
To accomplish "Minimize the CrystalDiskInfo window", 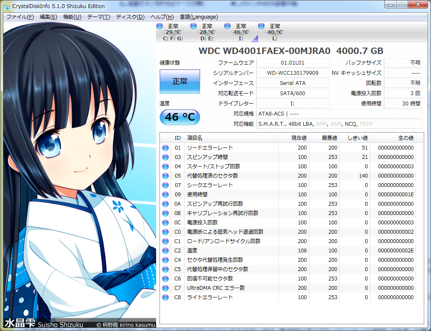I will tap(390, 4).
